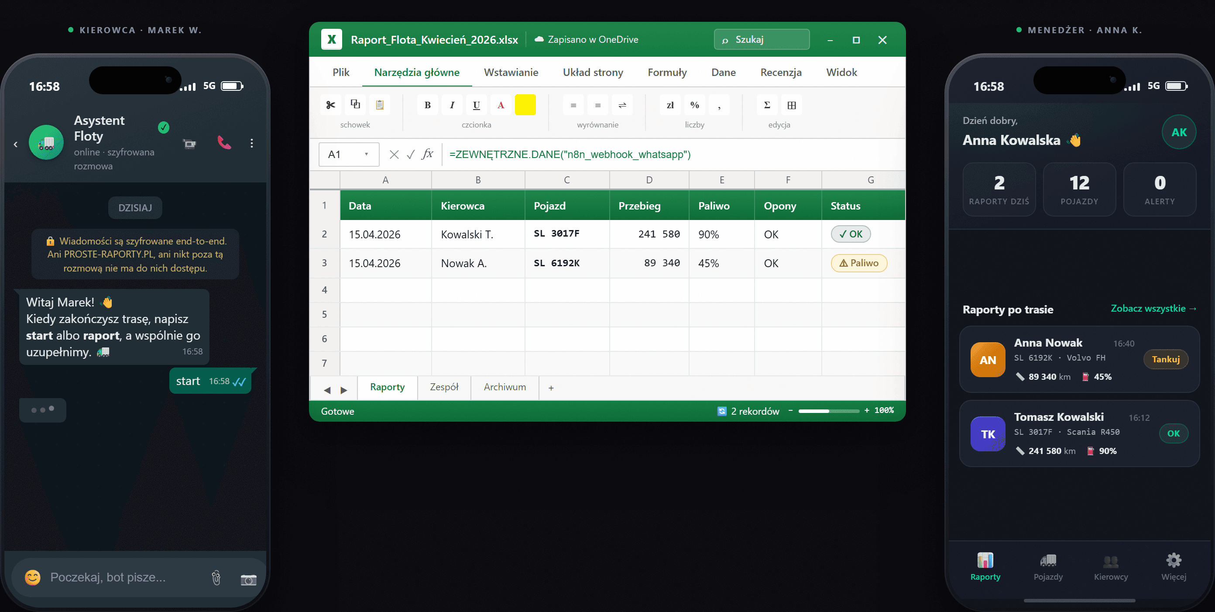Zoom out using minus in status bar
Screen dimensions: 1215x612
click(790, 410)
